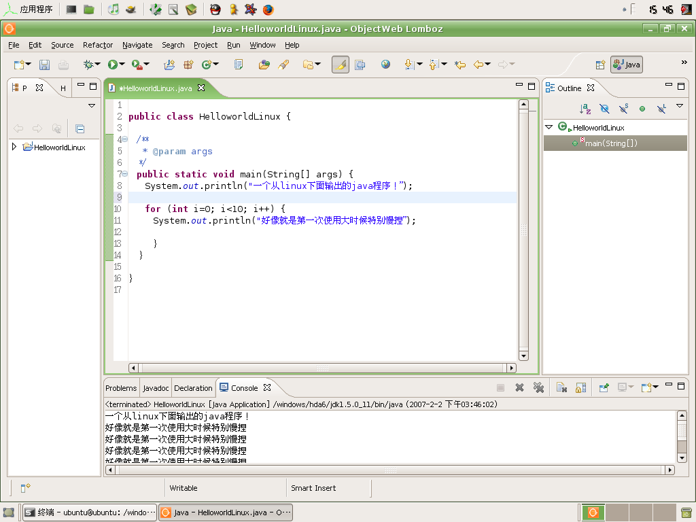This screenshot has width=696, height=522.
Task: Click the New wizard toolbar icon
Action: coord(18,65)
